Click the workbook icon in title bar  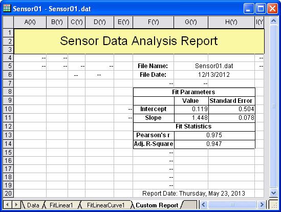click(x=7, y=8)
